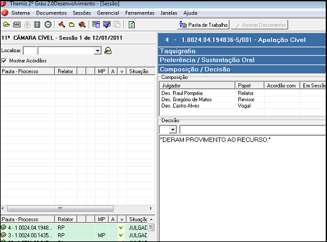Image resolution: width=327 pixels, height=242 pixels.
Task: Click the Decisão single-line text field
Action: pos(253,129)
